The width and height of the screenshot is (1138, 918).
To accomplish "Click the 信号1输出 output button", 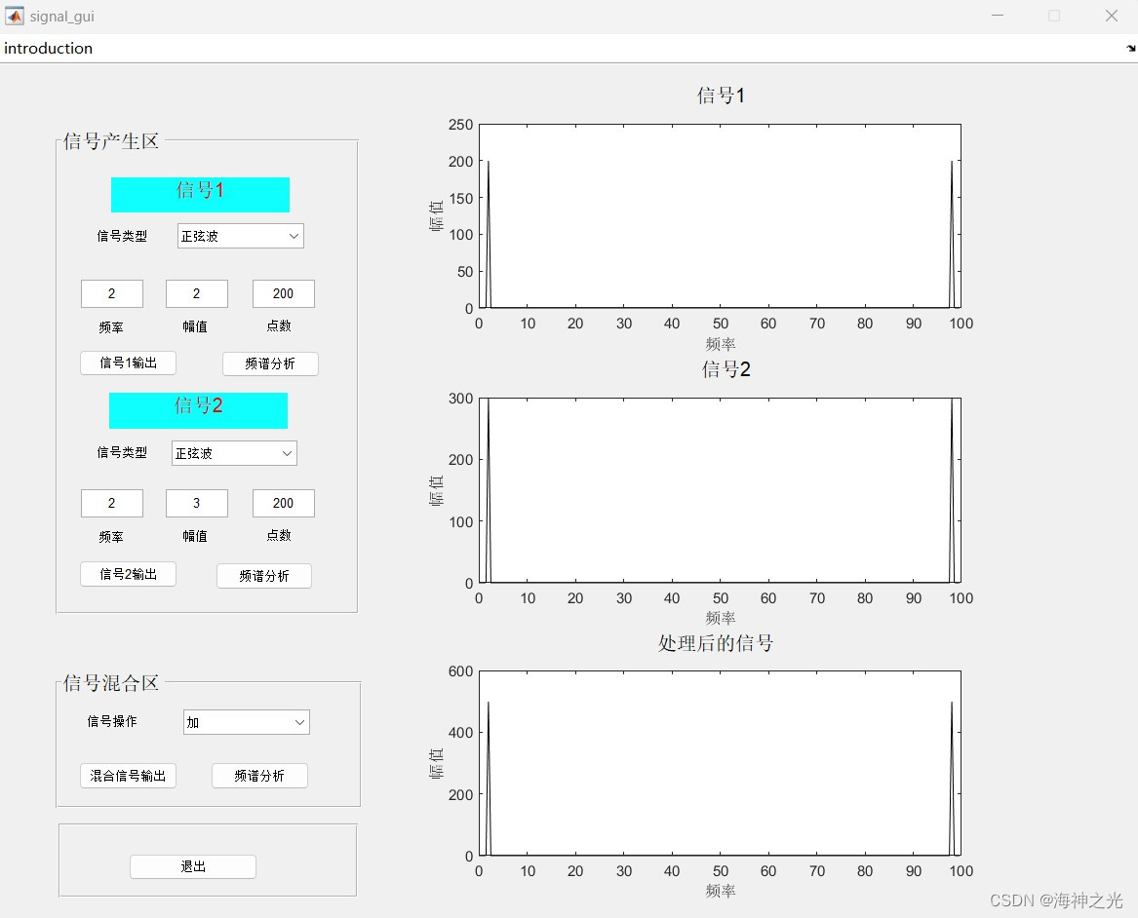I will pos(128,363).
